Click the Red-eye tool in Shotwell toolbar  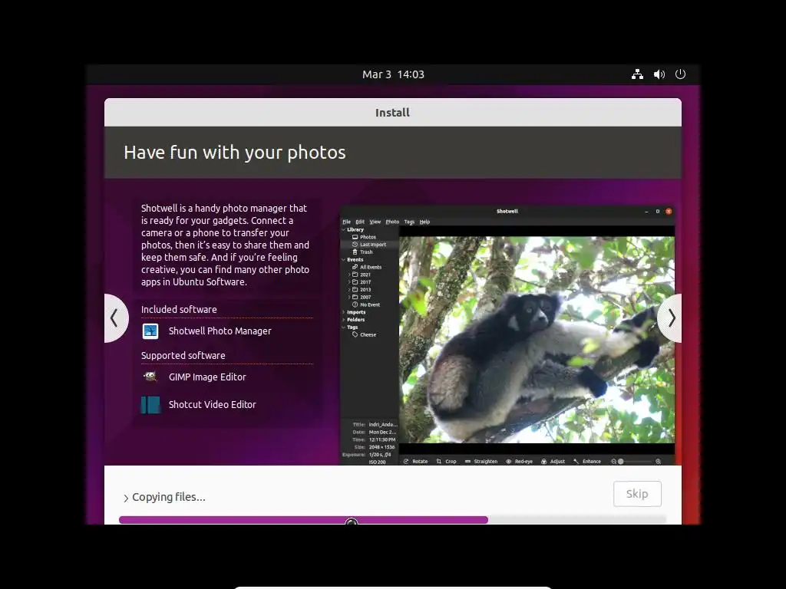[520, 461]
